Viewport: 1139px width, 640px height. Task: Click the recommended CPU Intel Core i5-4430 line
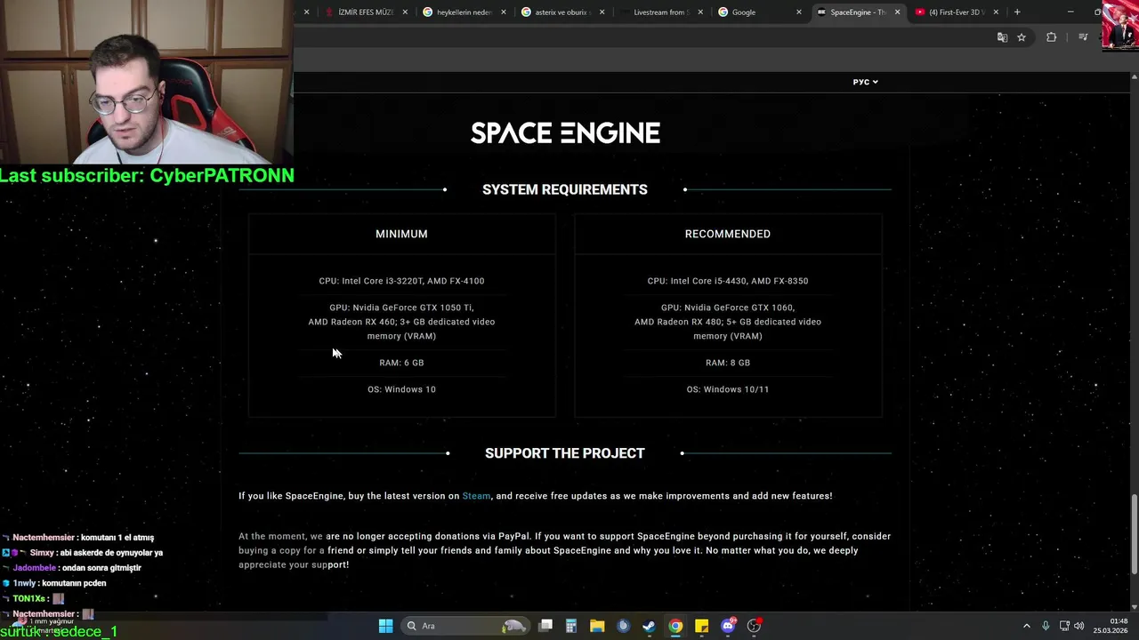(728, 281)
